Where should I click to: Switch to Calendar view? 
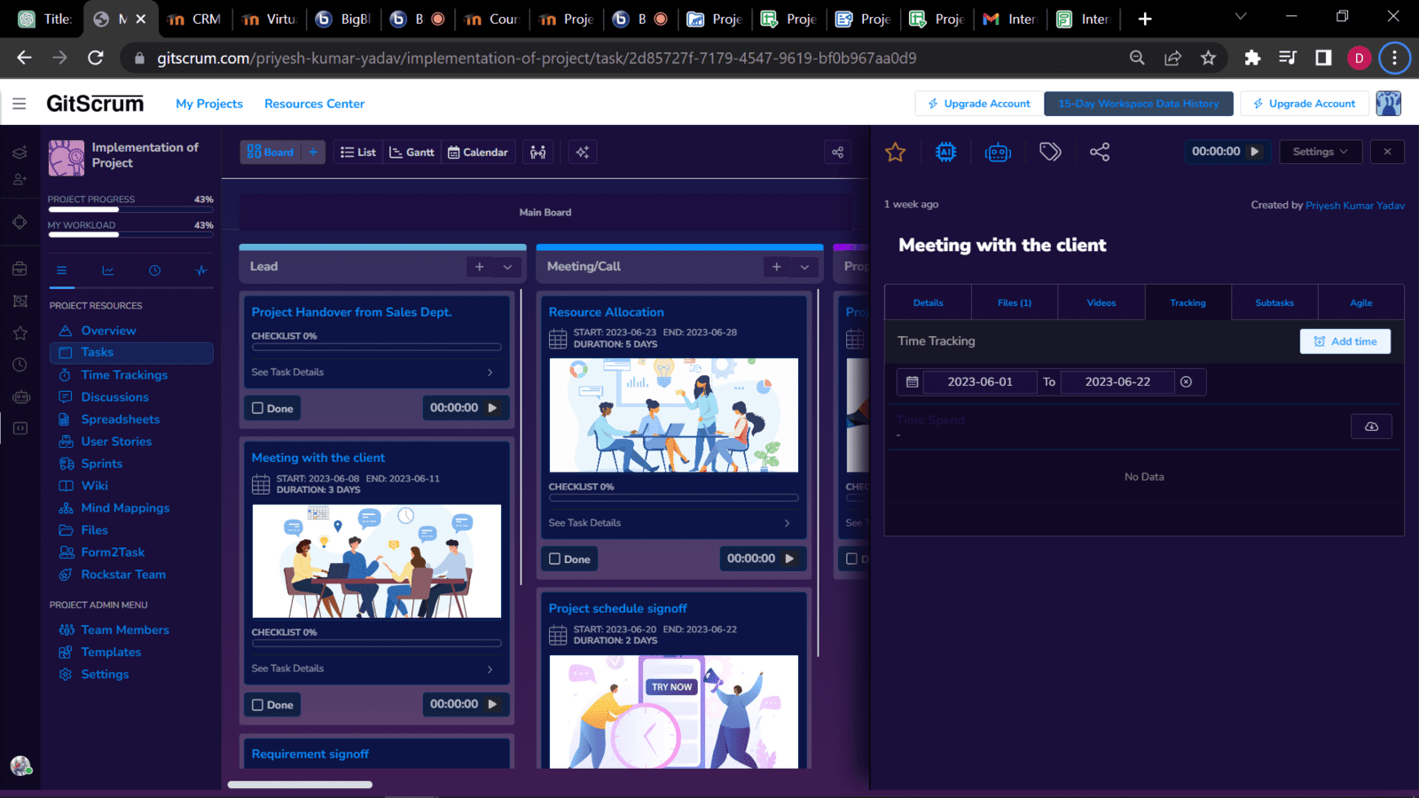477,153
